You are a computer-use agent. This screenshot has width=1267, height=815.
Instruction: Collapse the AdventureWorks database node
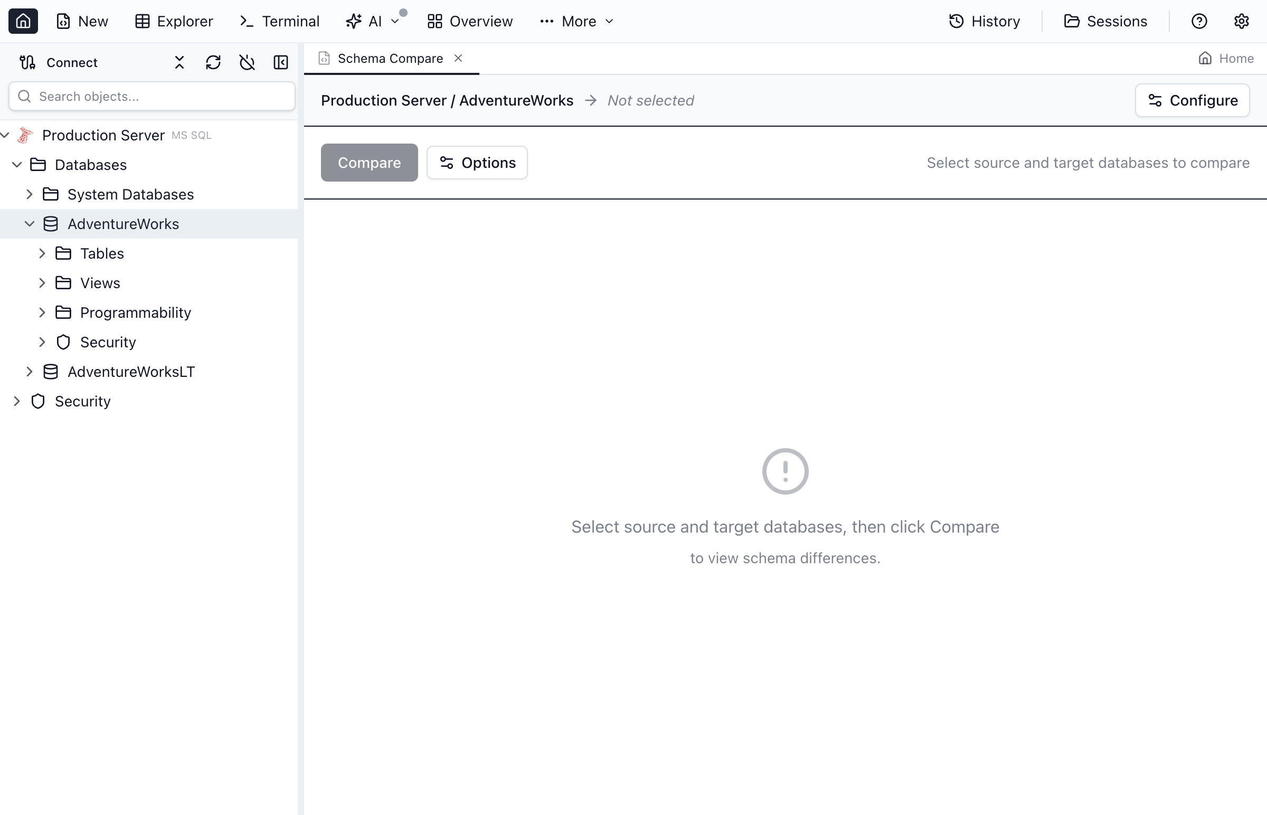click(30, 224)
